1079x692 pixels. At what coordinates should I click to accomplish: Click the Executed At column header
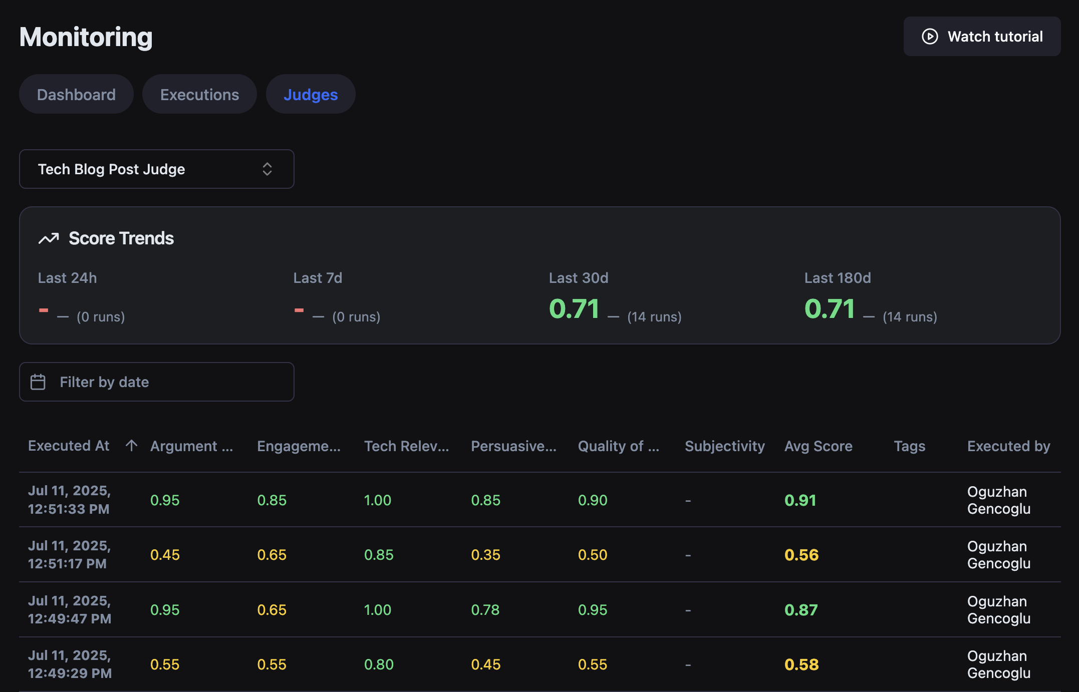pos(69,446)
